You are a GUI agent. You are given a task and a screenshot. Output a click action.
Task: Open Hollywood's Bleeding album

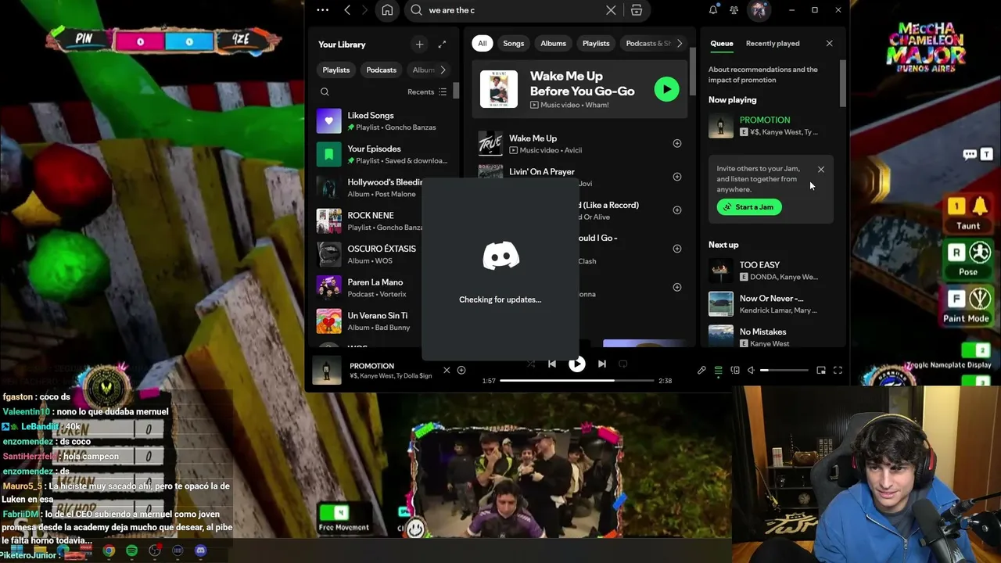tap(368, 188)
